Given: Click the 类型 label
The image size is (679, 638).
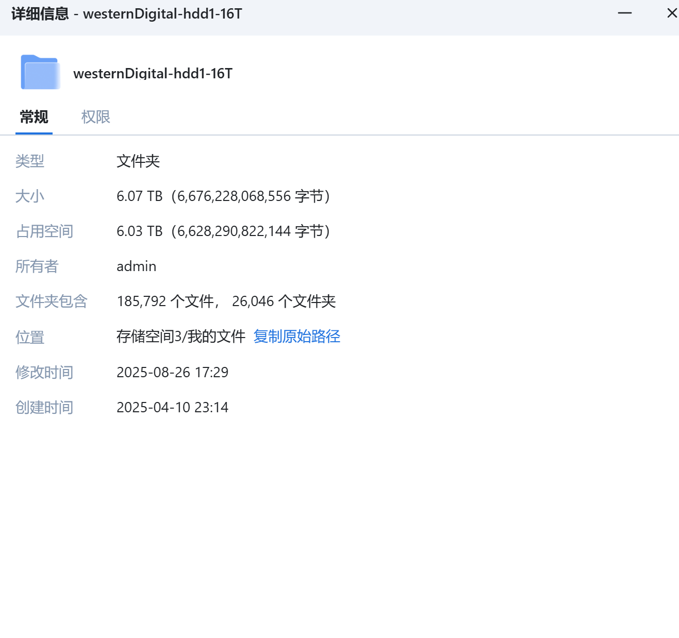Looking at the screenshot, I should coord(30,161).
